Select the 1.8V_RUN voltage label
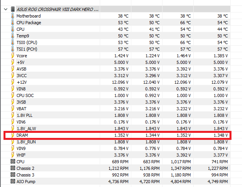The width and height of the screenshot is (242, 187). coord(26,142)
